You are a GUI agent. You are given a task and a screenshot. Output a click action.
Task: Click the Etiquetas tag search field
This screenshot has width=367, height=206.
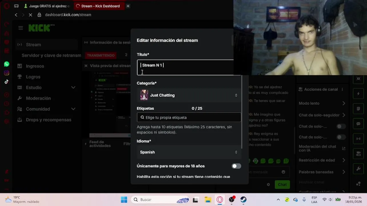[189, 117]
